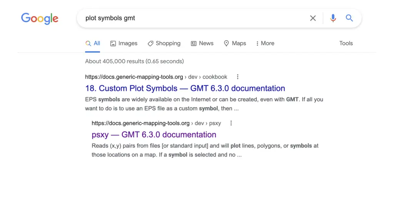
Task: Click the EPS symbols snippet text
Action: 204,104
